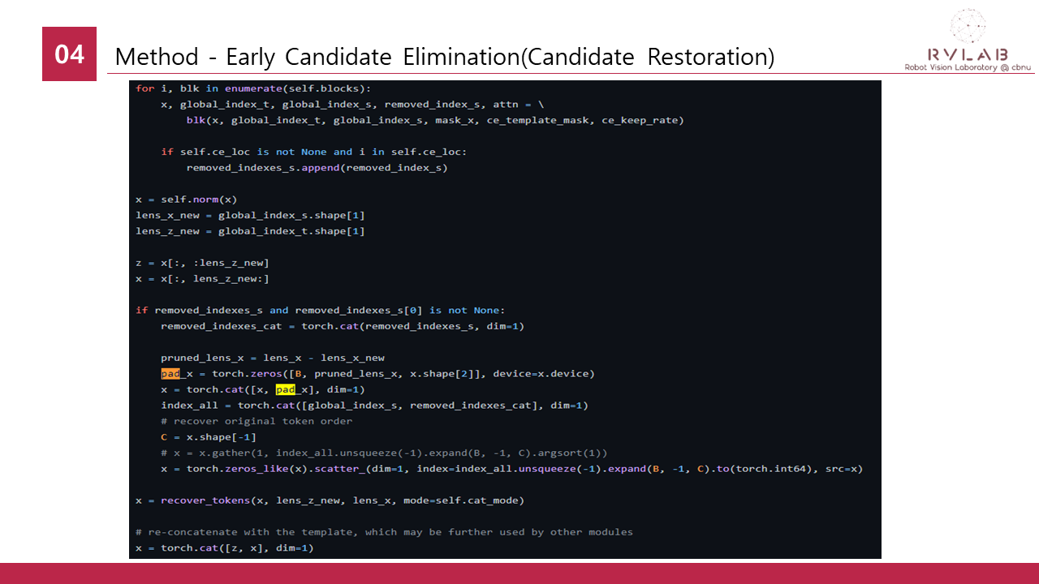Click the commented-out 'x = x.gather(1, index_all...' line
Viewport: 1039px width, 584px height.
(384, 453)
